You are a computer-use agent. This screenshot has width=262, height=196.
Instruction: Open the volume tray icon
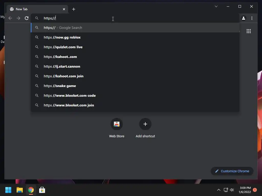coord(232,190)
